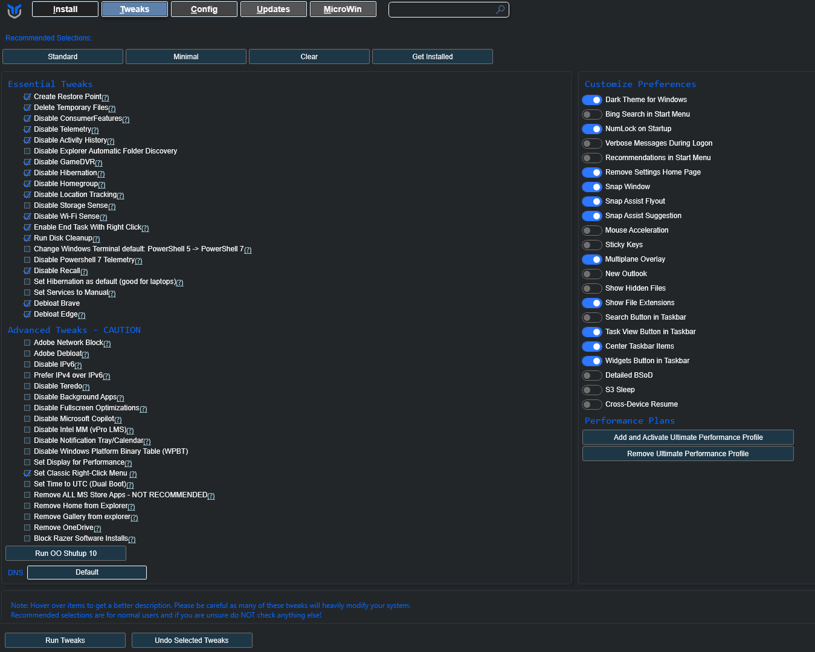Screen dimensions: 815x652
Task: Check Disable IPv6 checkbox
Action: tap(27, 364)
